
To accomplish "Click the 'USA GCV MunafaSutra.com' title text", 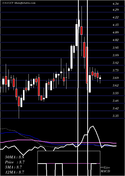I will [19, 3].
